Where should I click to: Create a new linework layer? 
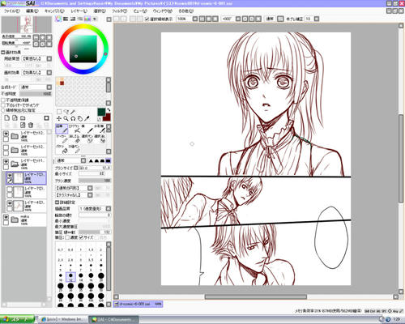click(15, 118)
